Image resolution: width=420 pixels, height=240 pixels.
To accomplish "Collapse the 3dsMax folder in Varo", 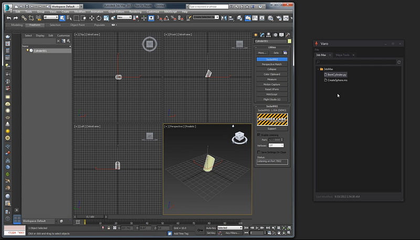I will click(318, 69).
